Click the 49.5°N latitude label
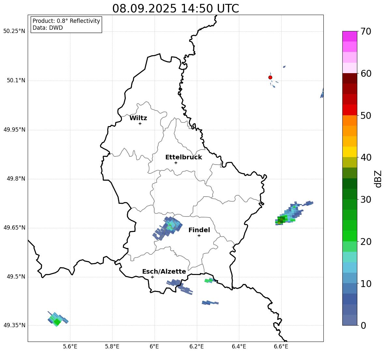 pos(16,277)
